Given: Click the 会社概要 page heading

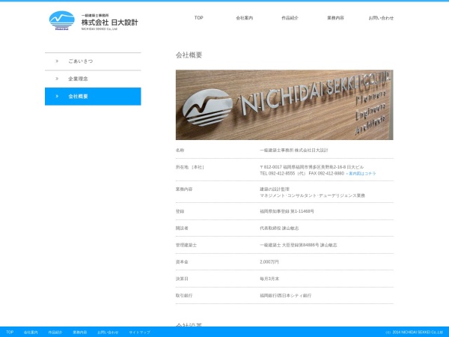Looking at the screenshot, I should [189, 55].
